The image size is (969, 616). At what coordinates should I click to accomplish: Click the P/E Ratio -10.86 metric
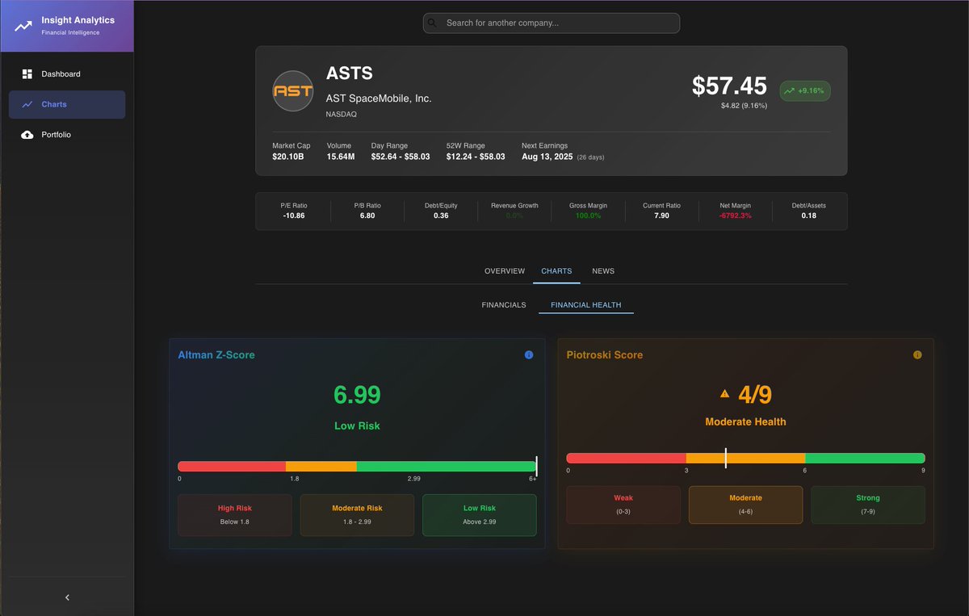pyautogui.click(x=294, y=211)
